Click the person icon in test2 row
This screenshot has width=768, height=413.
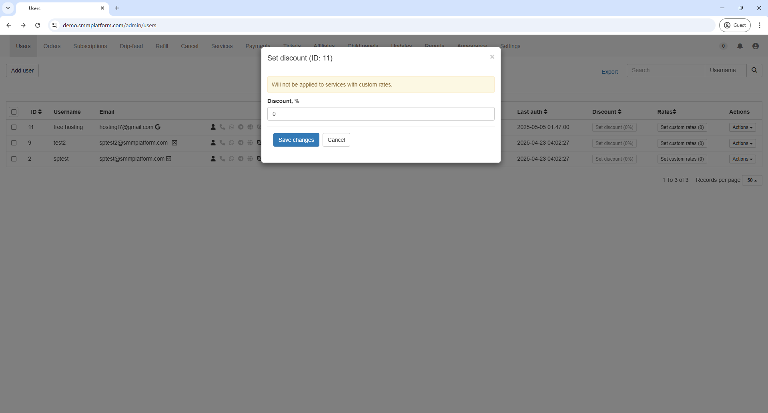[x=213, y=143]
